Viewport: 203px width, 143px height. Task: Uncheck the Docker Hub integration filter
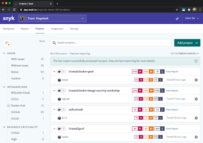pyautogui.click(x=8, y=106)
